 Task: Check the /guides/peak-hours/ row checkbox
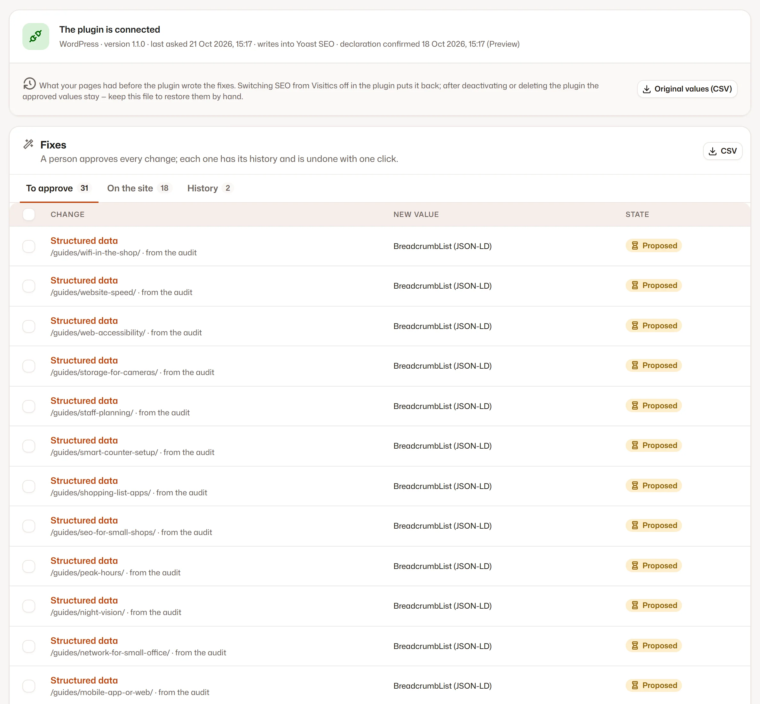29,566
